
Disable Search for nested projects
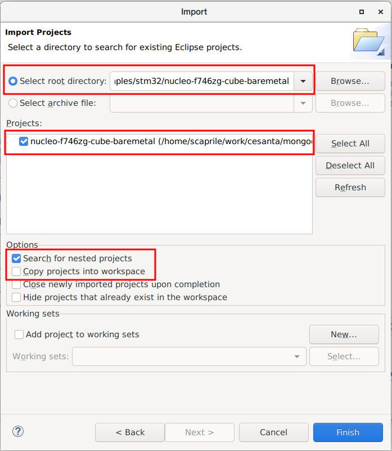(16, 258)
